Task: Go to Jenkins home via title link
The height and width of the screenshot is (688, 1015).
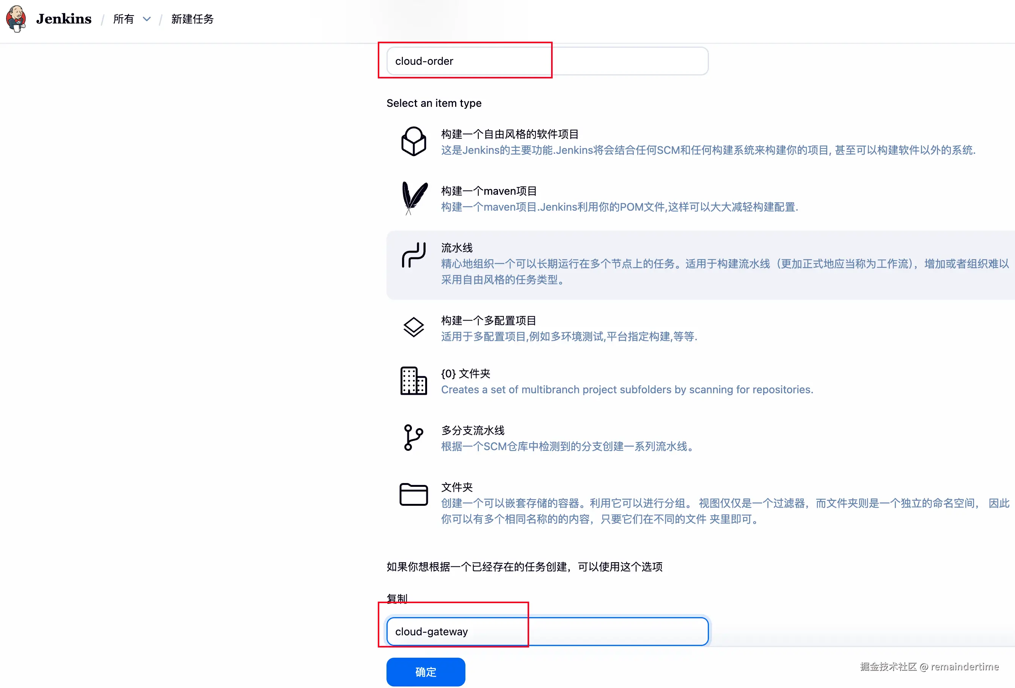Action: point(64,19)
